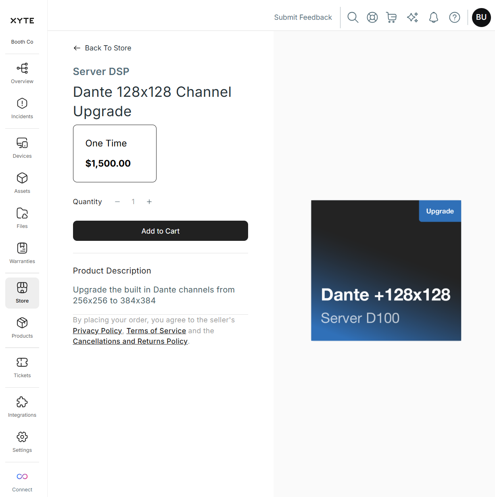The width and height of the screenshot is (495, 497).
Task: Click the quantity value 1
Action: pyautogui.click(x=133, y=202)
